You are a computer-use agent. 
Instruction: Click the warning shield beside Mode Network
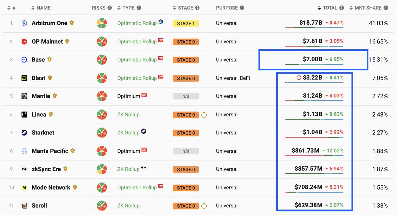click(75, 187)
